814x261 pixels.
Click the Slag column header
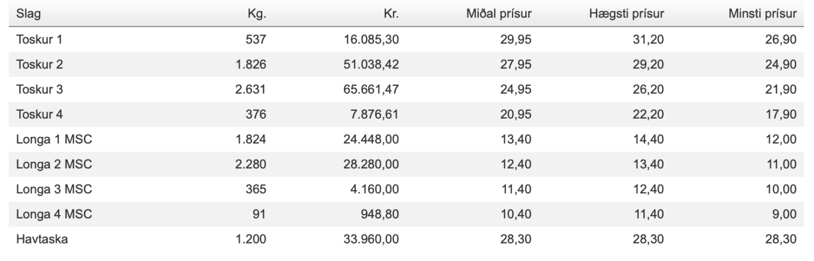pyautogui.click(x=28, y=14)
